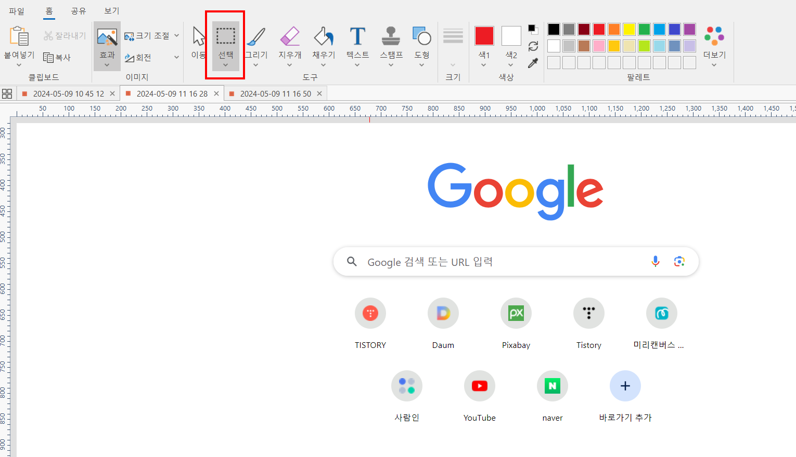Select the Draw (그리기) brush tool
The image size is (796, 457).
(x=256, y=36)
